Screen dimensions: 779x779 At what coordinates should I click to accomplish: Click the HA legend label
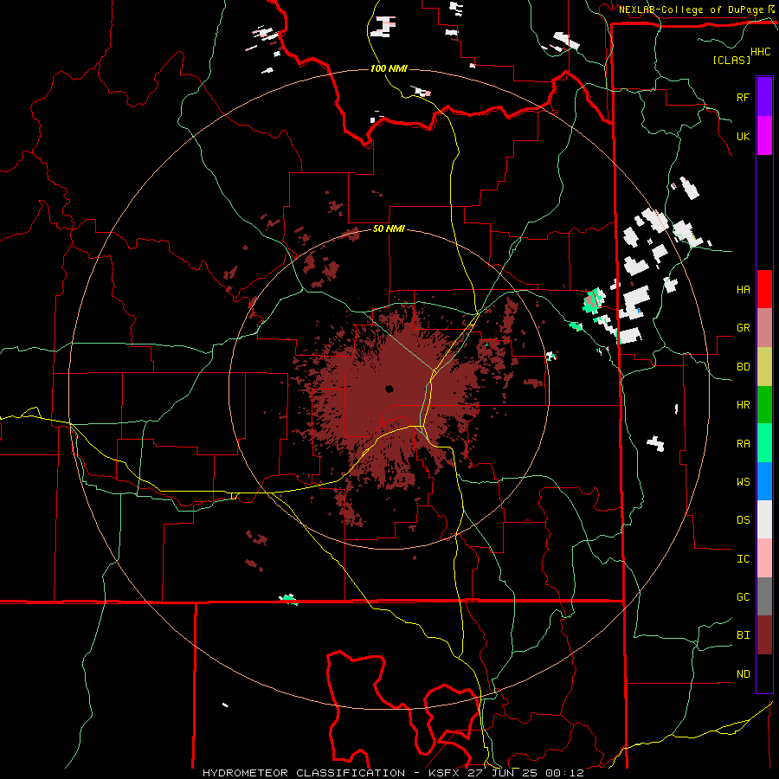click(744, 289)
